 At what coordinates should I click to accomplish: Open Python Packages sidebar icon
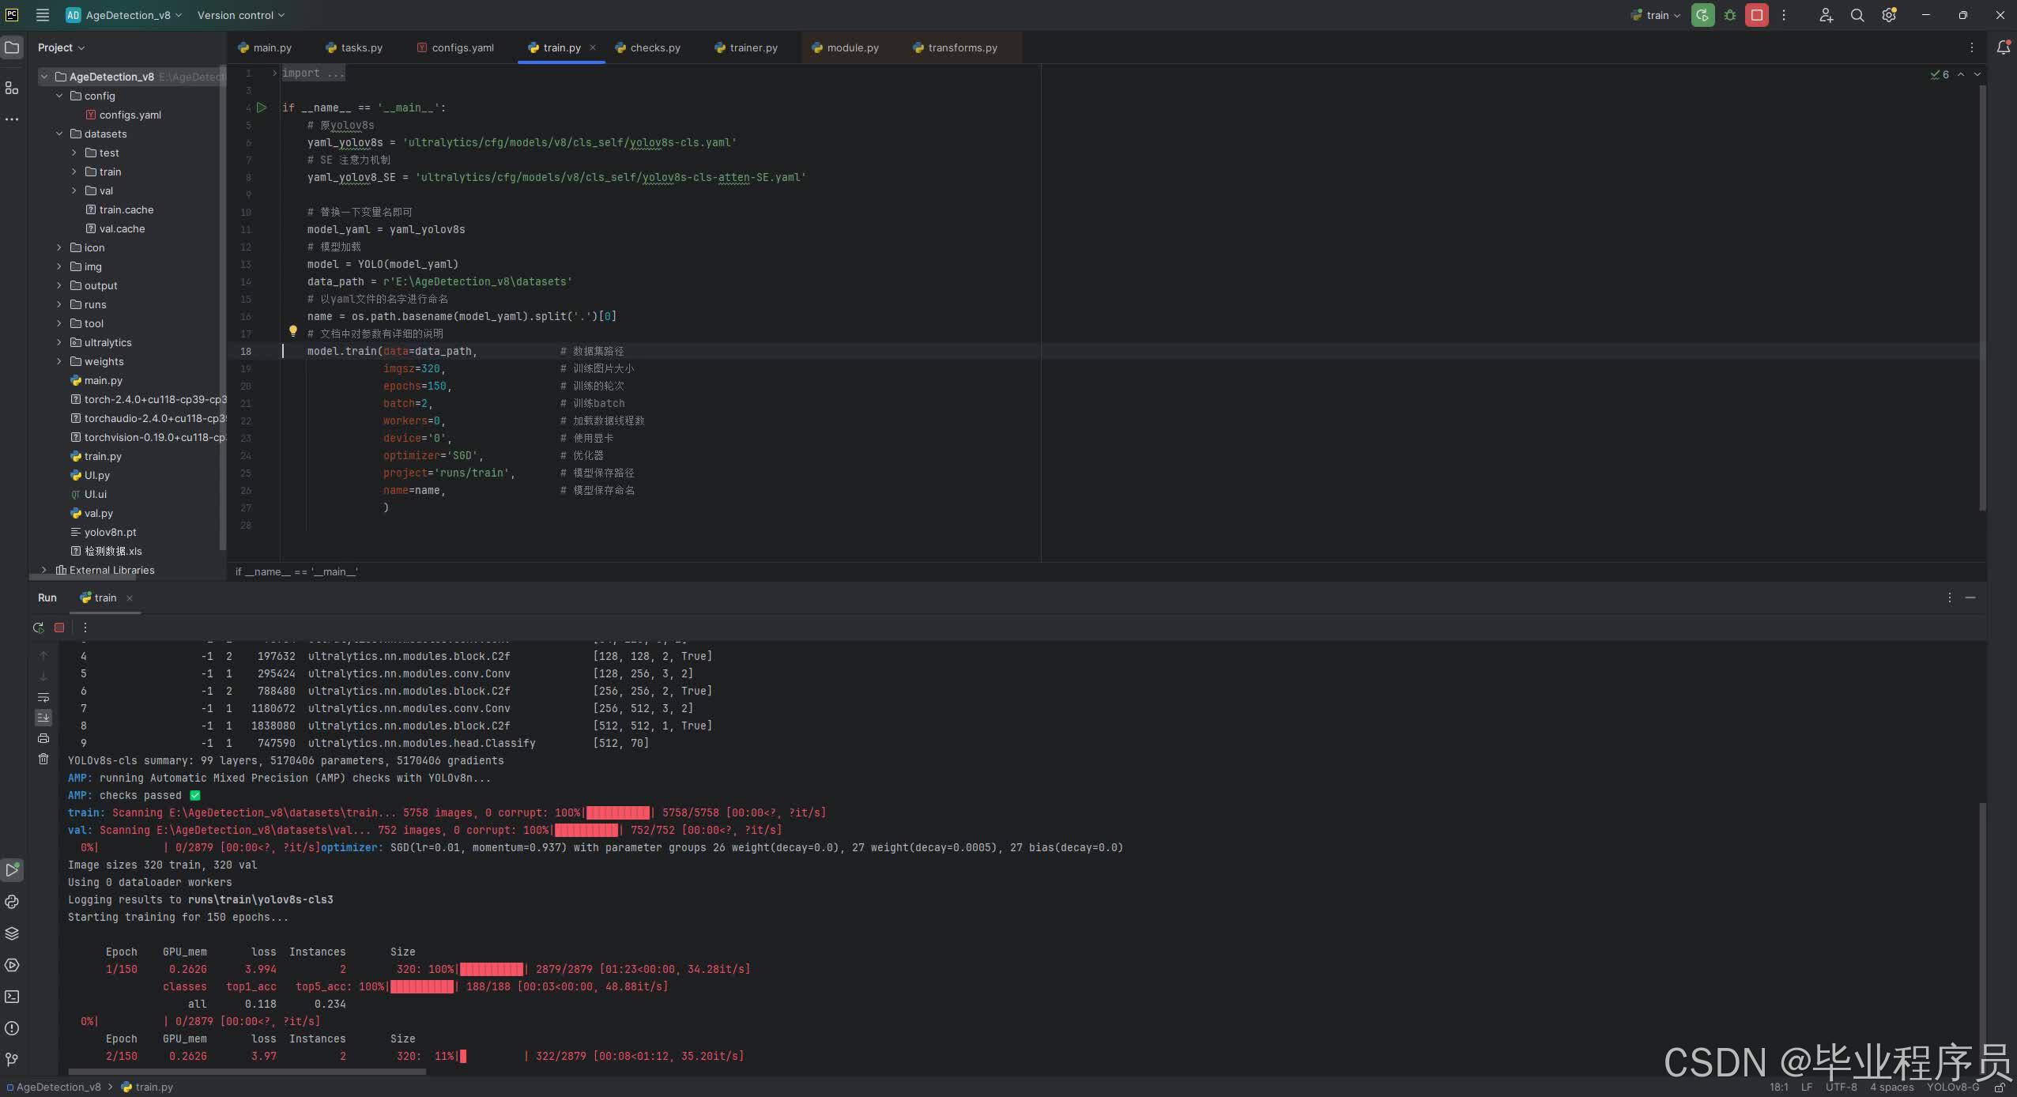tap(12, 933)
